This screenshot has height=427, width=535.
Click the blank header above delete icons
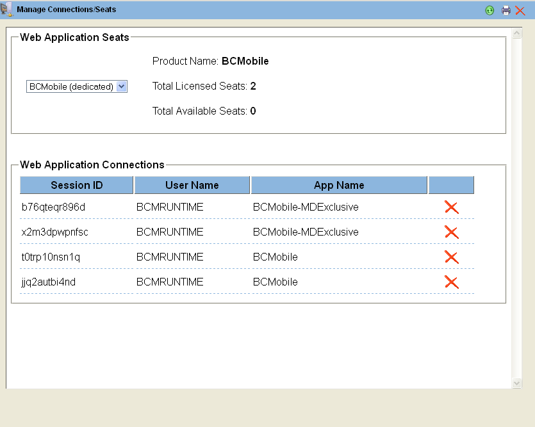coord(451,185)
